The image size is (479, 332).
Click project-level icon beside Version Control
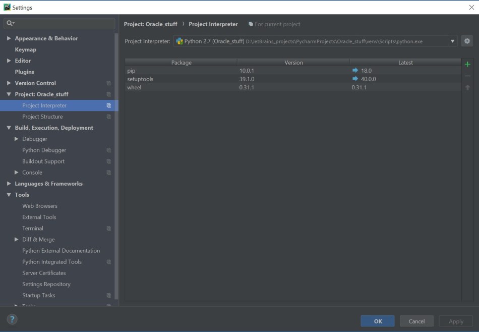[x=108, y=83]
